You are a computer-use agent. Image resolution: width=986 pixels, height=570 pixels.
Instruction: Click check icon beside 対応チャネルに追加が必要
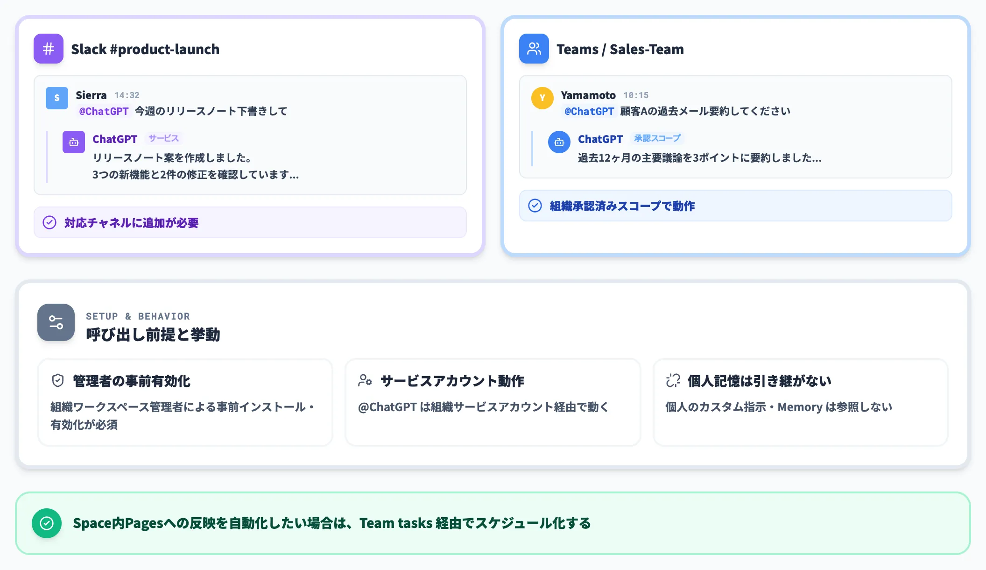(49, 222)
